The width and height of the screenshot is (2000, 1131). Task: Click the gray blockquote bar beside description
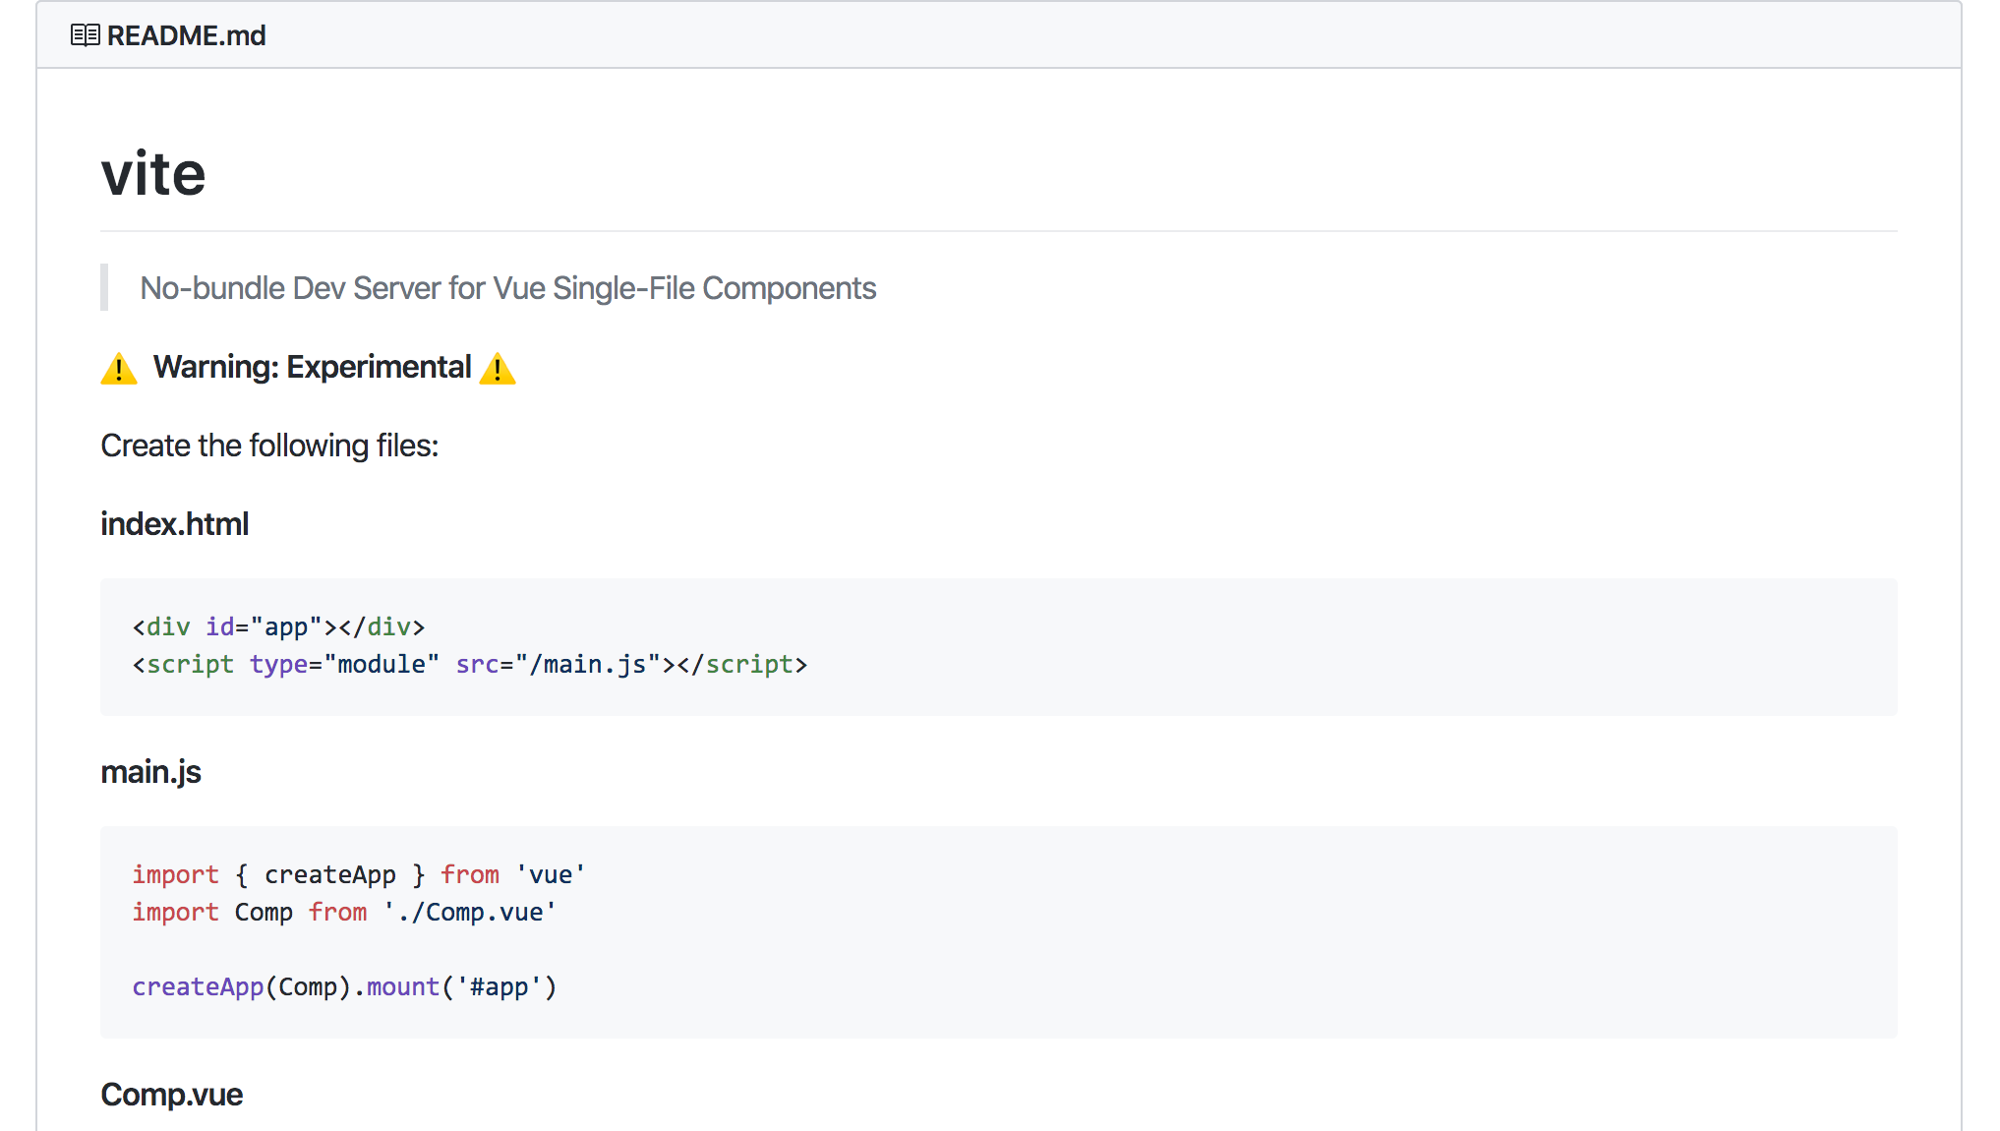click(104, 287)
